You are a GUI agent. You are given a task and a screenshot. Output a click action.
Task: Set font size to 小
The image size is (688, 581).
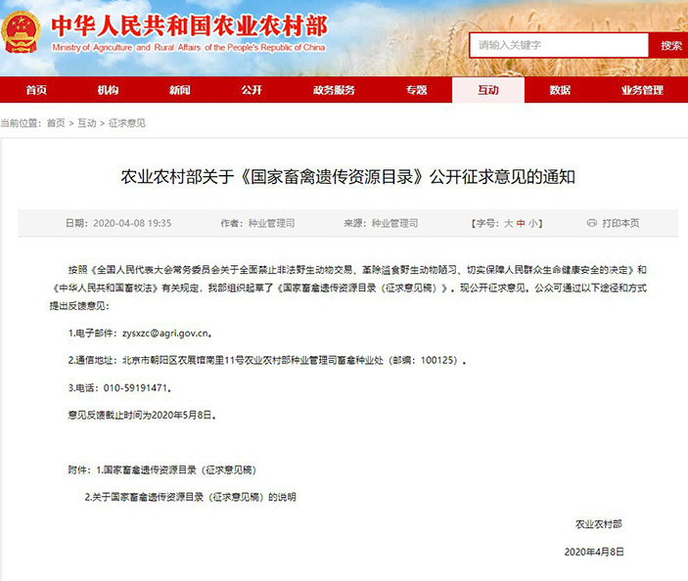click(x=532, y=223)
